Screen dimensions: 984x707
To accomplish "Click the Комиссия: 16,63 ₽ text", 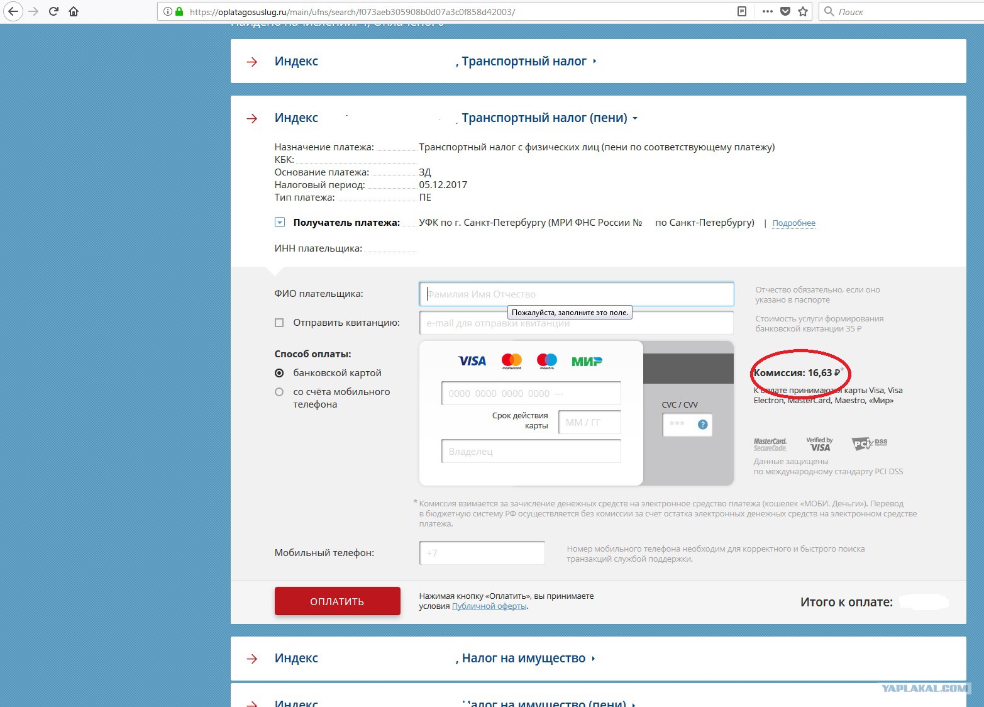I will point(797,373).
